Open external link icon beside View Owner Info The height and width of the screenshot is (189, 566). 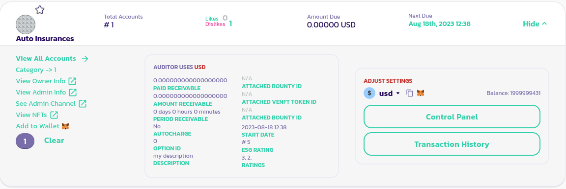[73, 81]
